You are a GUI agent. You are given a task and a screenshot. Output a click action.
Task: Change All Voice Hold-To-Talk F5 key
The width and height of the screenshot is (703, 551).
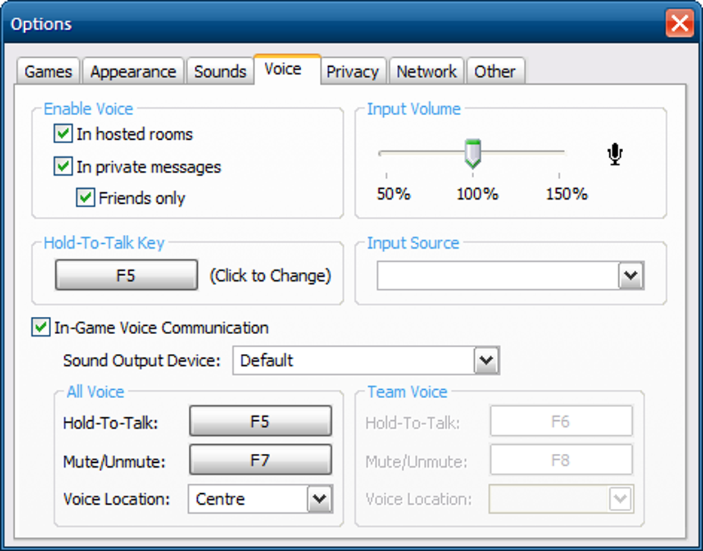pos(261,421)
